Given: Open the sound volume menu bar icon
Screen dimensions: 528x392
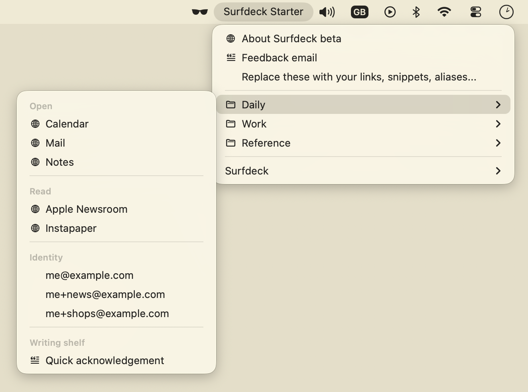Looking at the screenshot, I should [x=327, y=12].
